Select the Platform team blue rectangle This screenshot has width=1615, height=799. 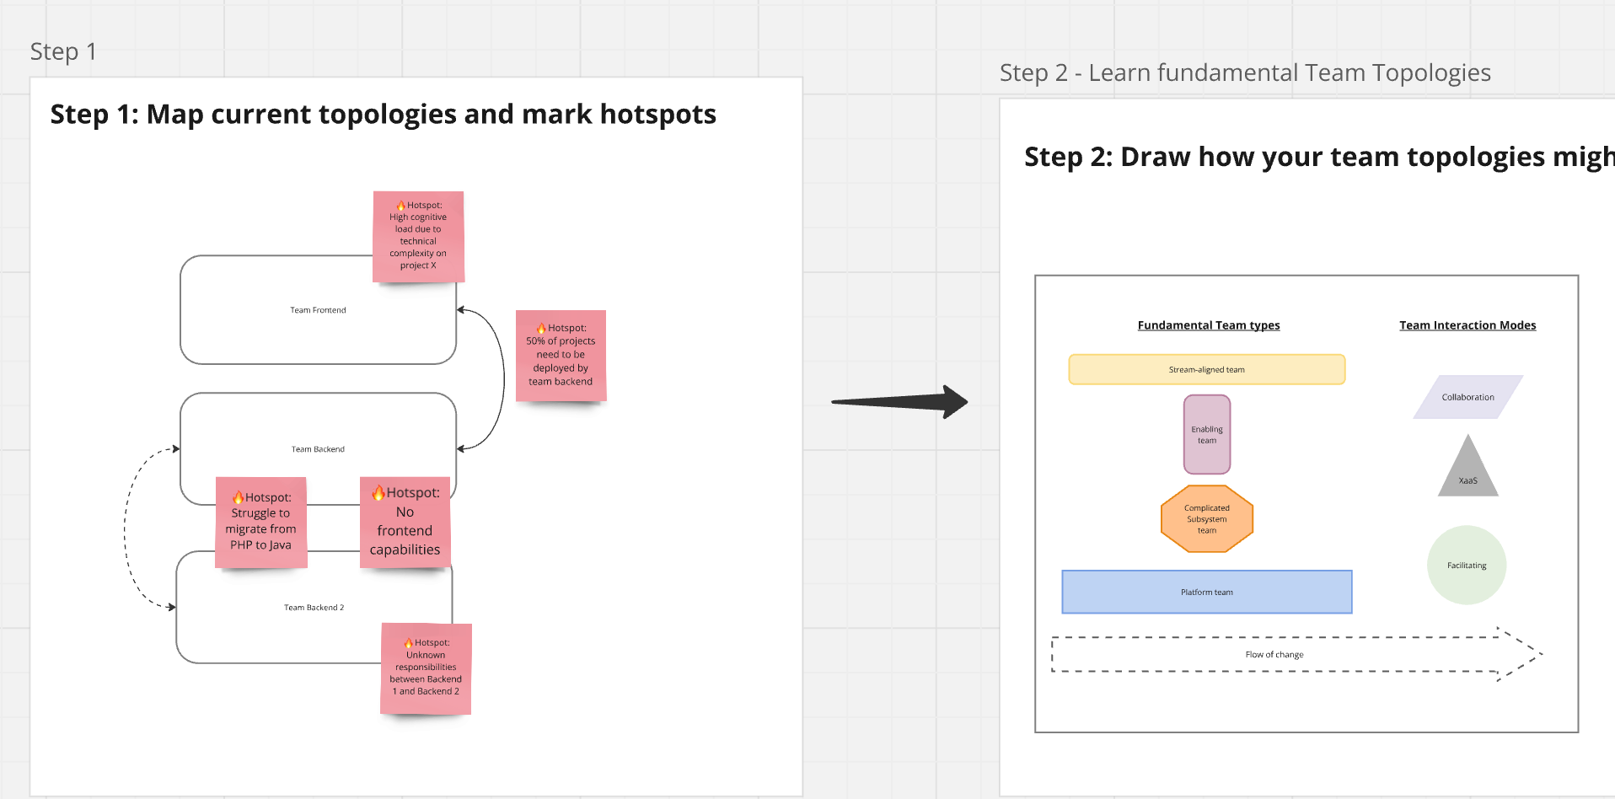1207,592
